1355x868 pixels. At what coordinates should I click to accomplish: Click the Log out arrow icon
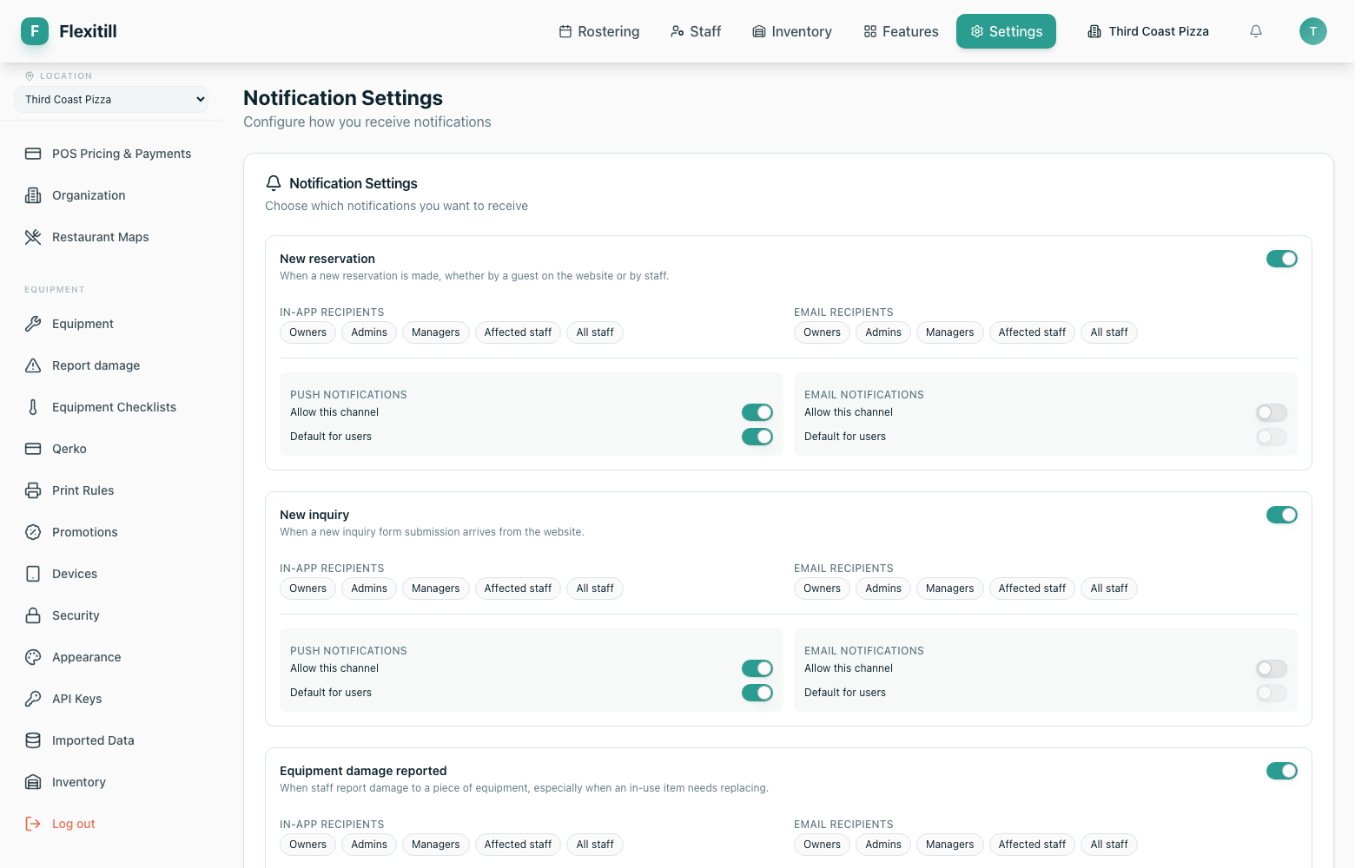point(33,824)
